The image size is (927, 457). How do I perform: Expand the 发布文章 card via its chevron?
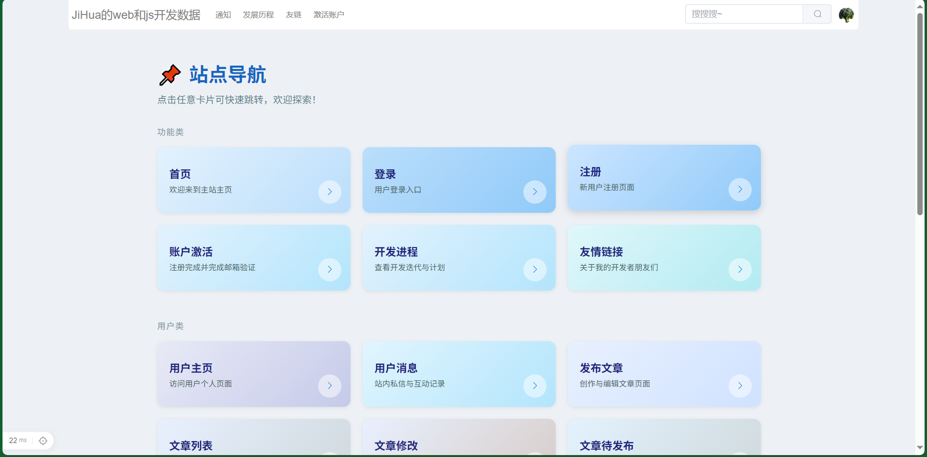click(x=740, y=386)
